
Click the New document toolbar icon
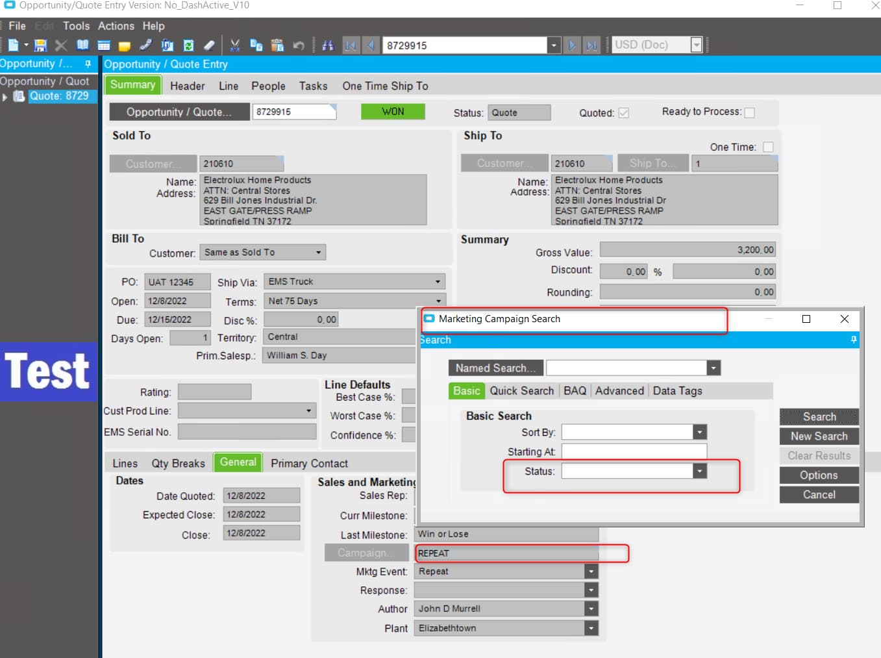click(x=13, y=45)
